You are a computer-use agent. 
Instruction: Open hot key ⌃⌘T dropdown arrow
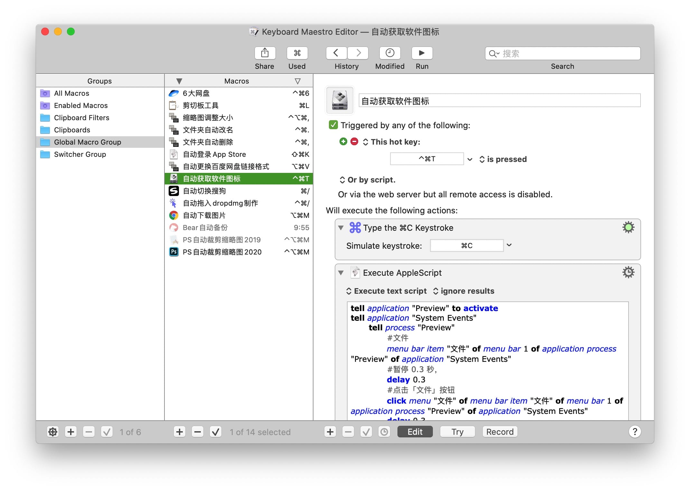[470, 159]
